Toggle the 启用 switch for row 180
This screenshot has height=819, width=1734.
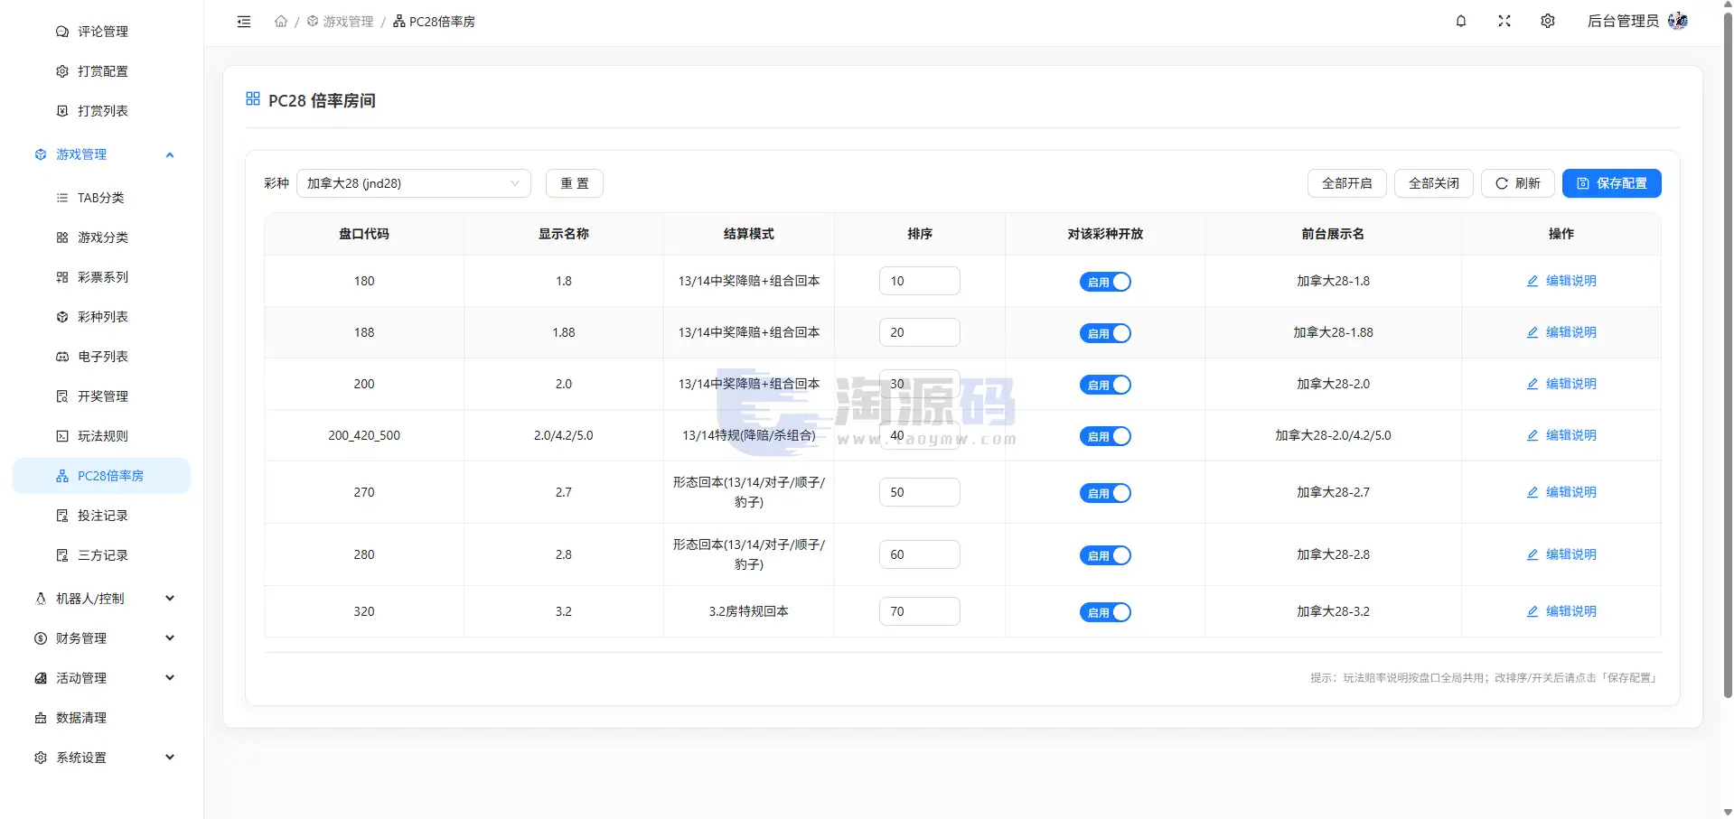(x=1105, y=282)
